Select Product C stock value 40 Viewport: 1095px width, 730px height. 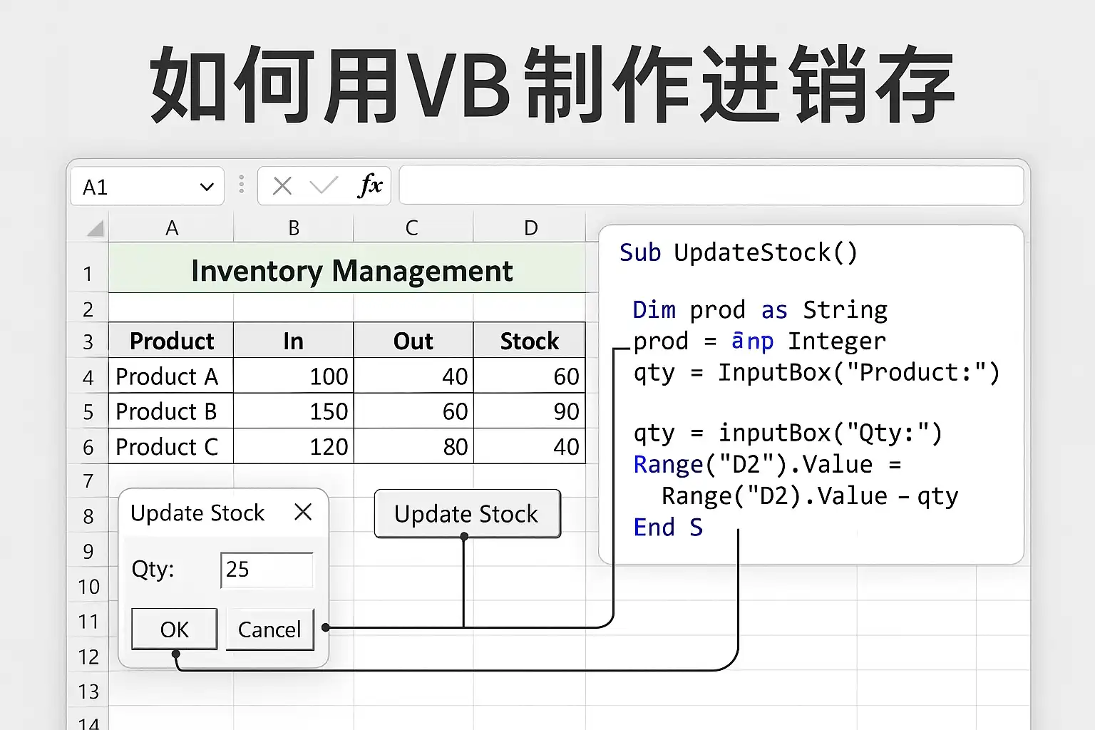(x=529, y=447)
